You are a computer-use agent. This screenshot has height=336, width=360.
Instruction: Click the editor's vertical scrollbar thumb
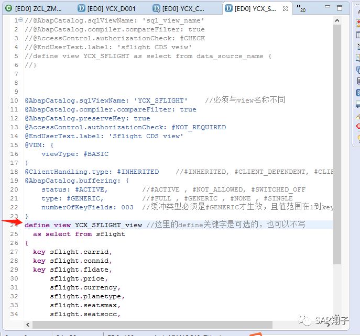click(337, 144)
